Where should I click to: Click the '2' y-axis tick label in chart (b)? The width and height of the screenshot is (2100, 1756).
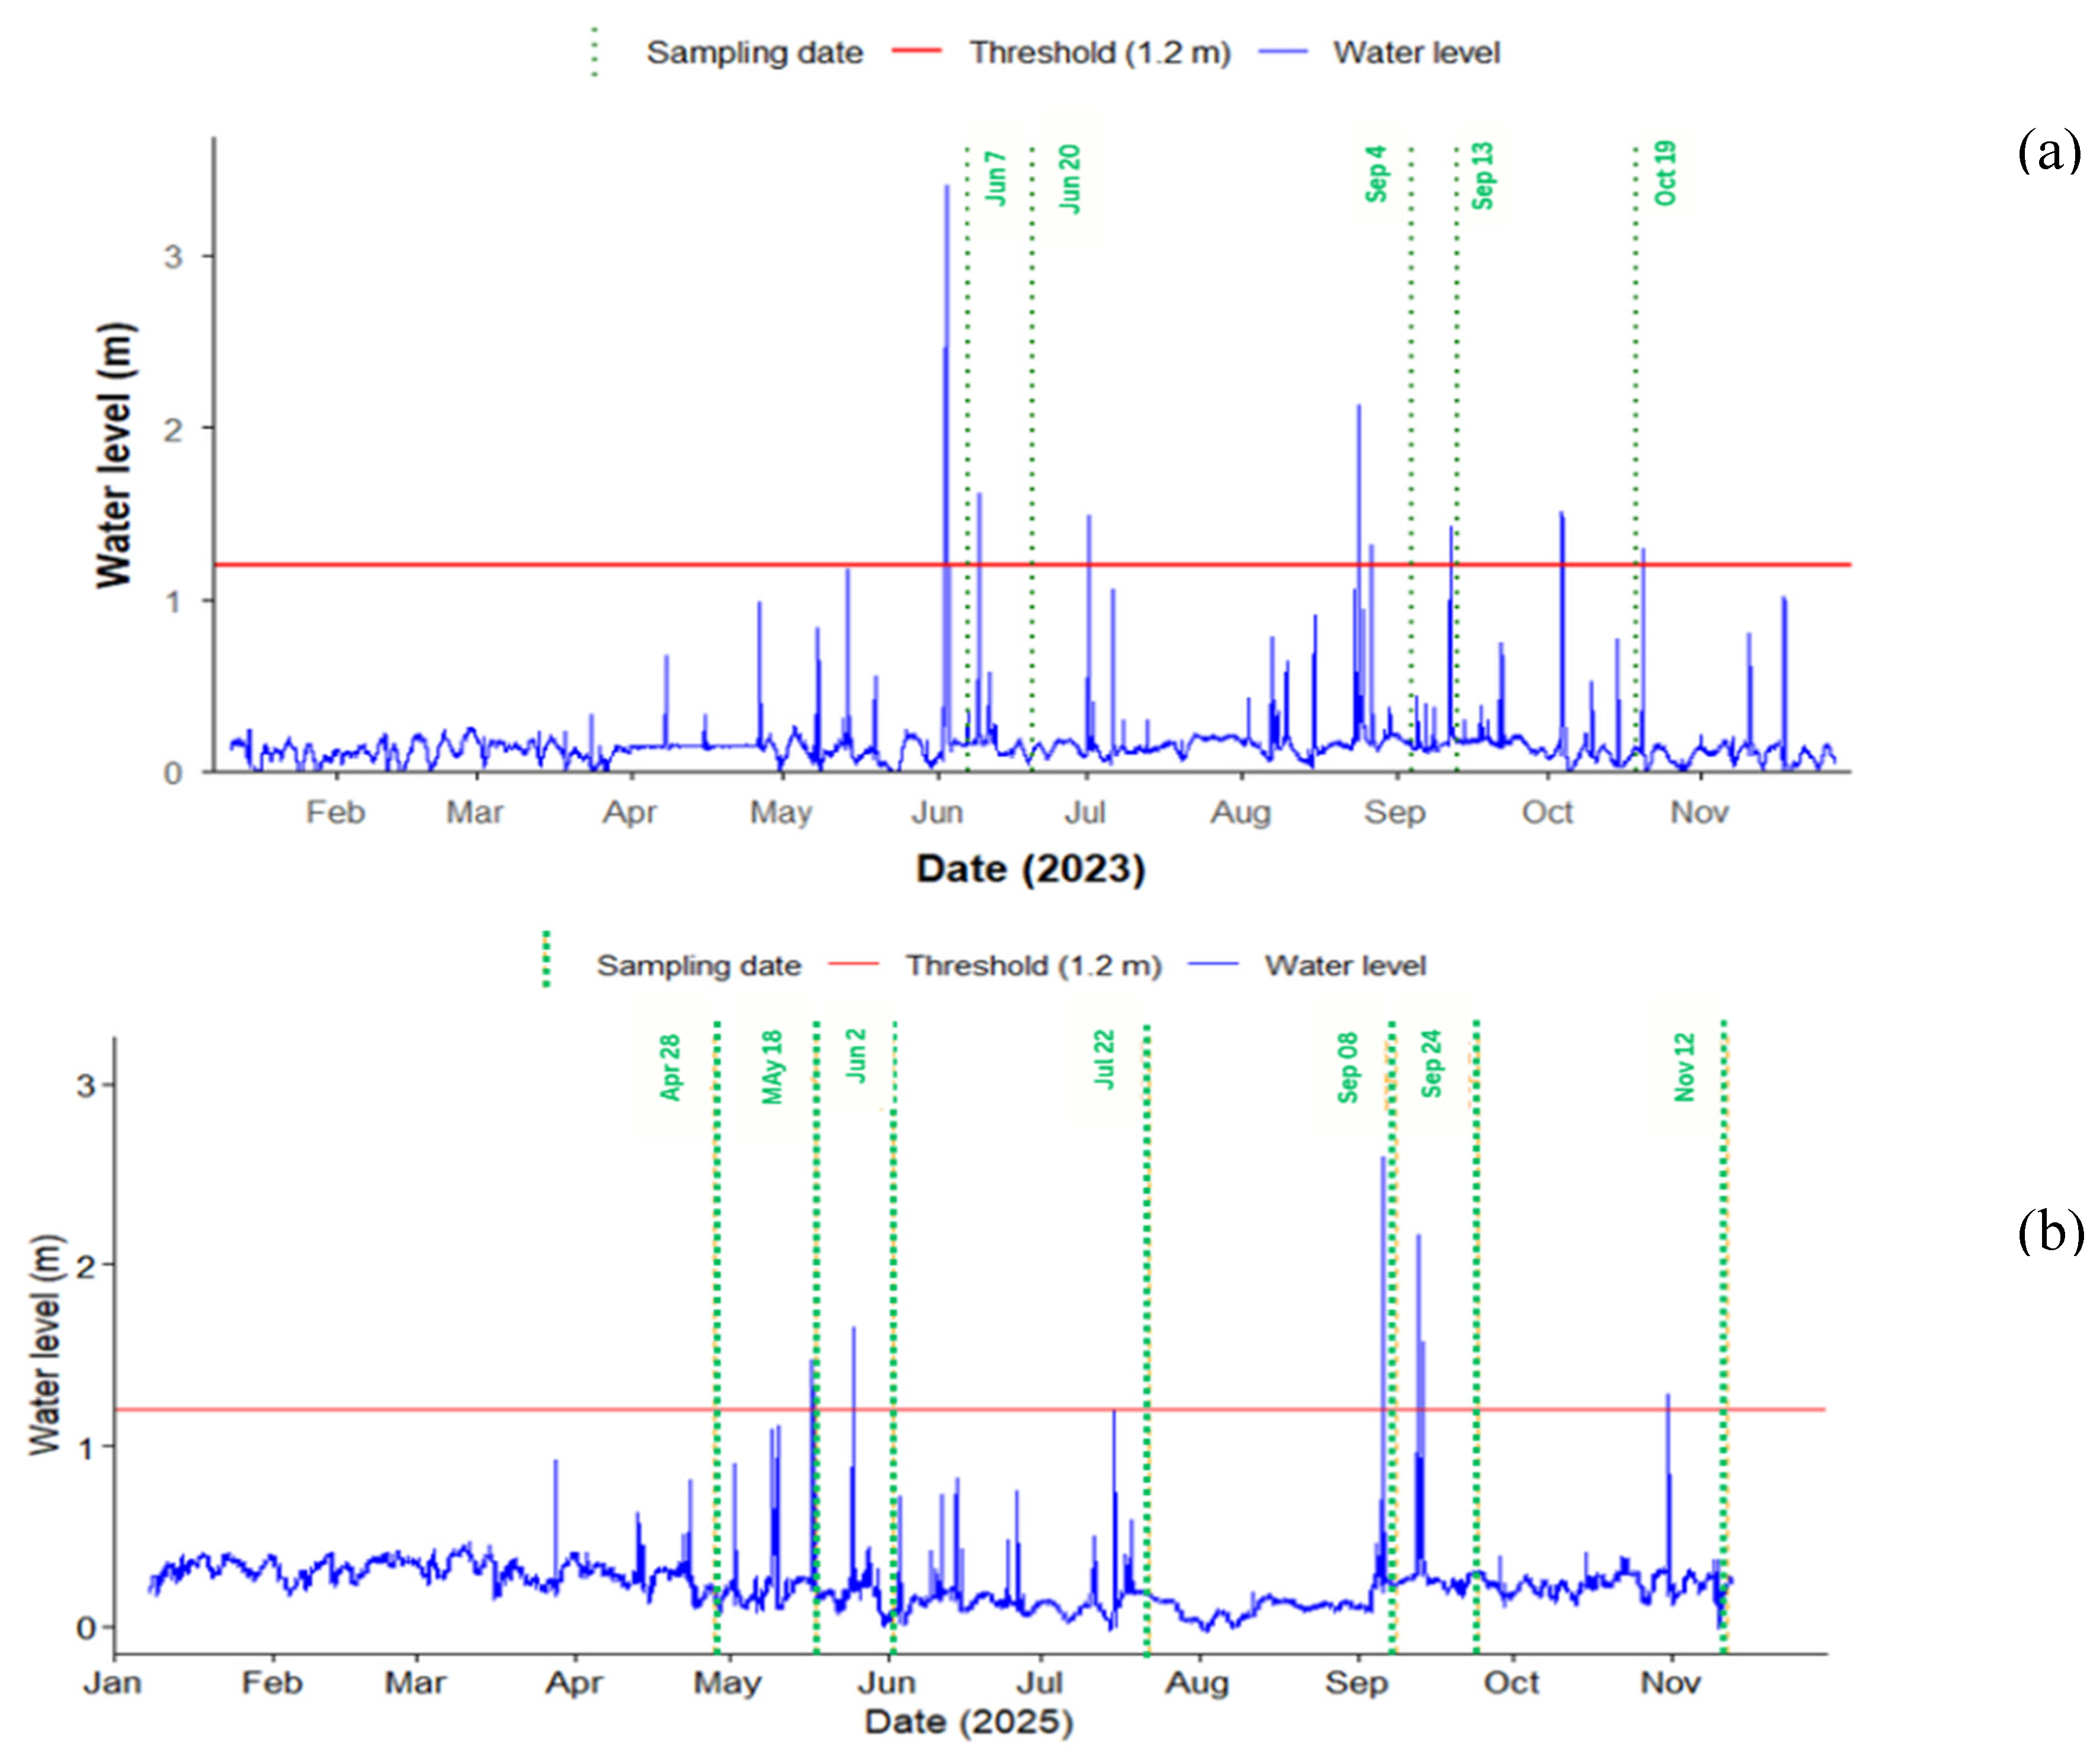(86, 1266)
